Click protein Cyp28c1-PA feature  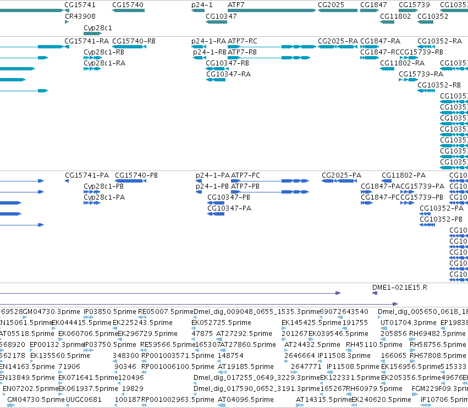point(92,203)
